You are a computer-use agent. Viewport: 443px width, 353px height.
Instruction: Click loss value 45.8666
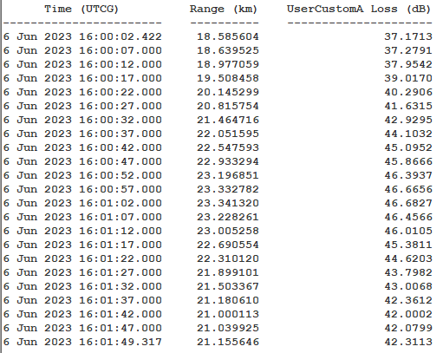(408, 161)
